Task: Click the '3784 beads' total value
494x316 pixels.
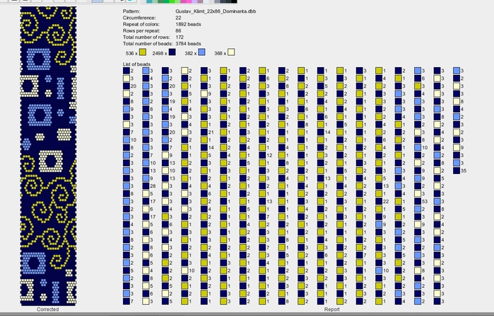Action: coord(188,44)
